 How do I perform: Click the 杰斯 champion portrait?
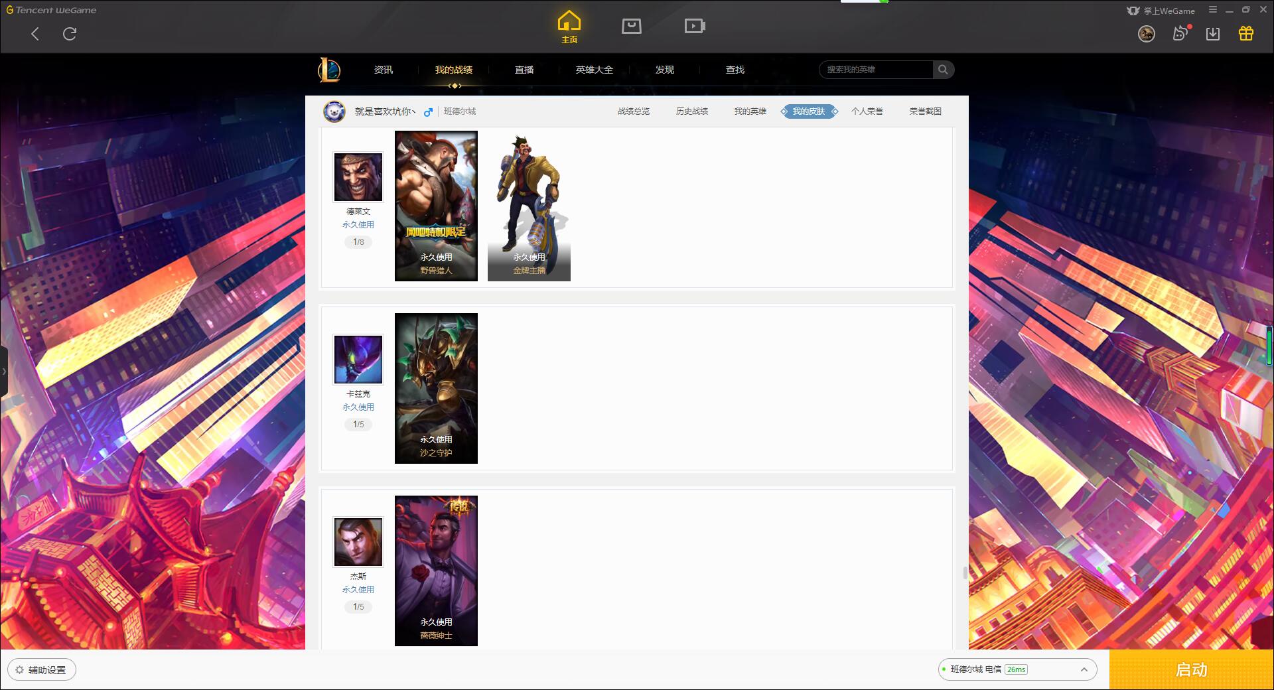tap(358, 542)
